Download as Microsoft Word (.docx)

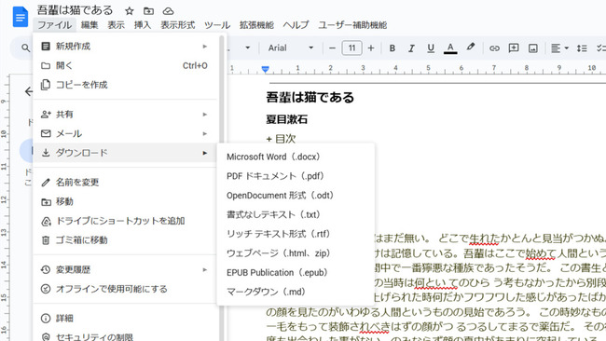pos(296,157)
